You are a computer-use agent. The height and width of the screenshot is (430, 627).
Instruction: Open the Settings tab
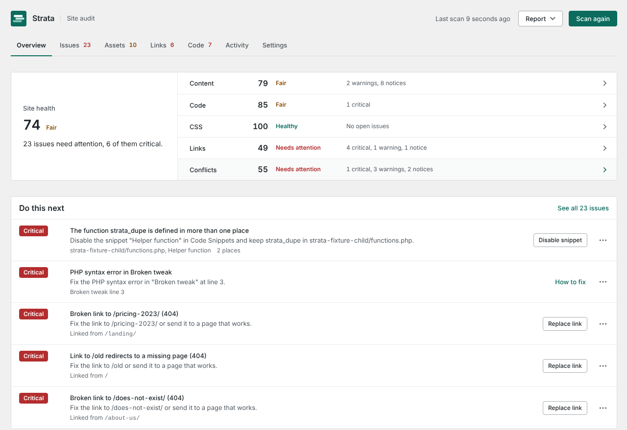point(275,45)
